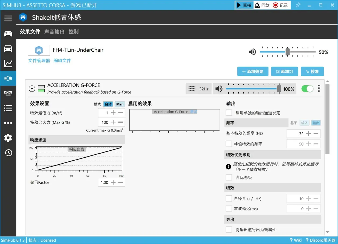Mute the Acceleration G-Force effect speaker icon
Screen dimensions: 338x244
click(x=219, y=89)
